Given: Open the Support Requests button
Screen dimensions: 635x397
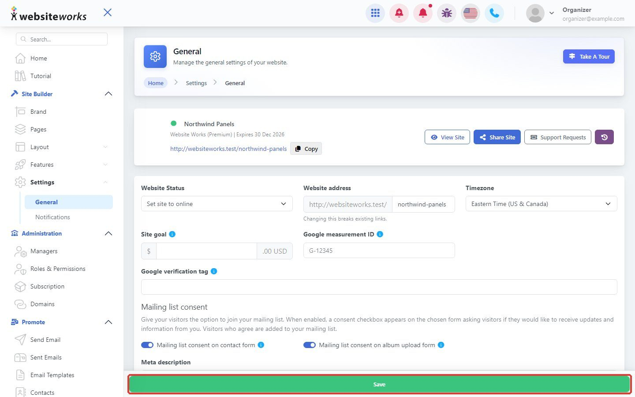Looking at the screenshot, I should (558, 137).
